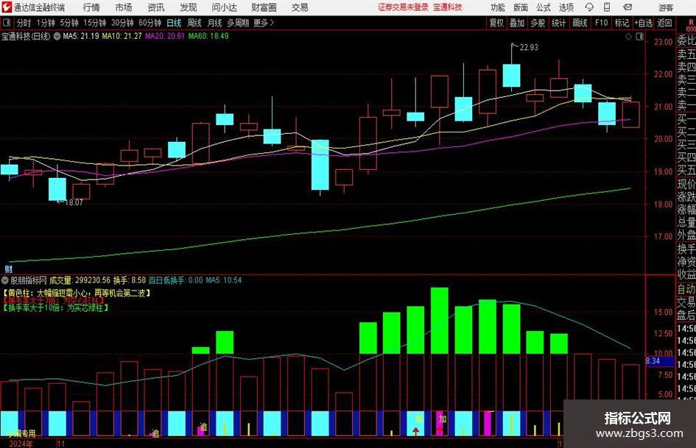696x448 pixels.
Task: Open the 问小达 menu
Action: 224,7
